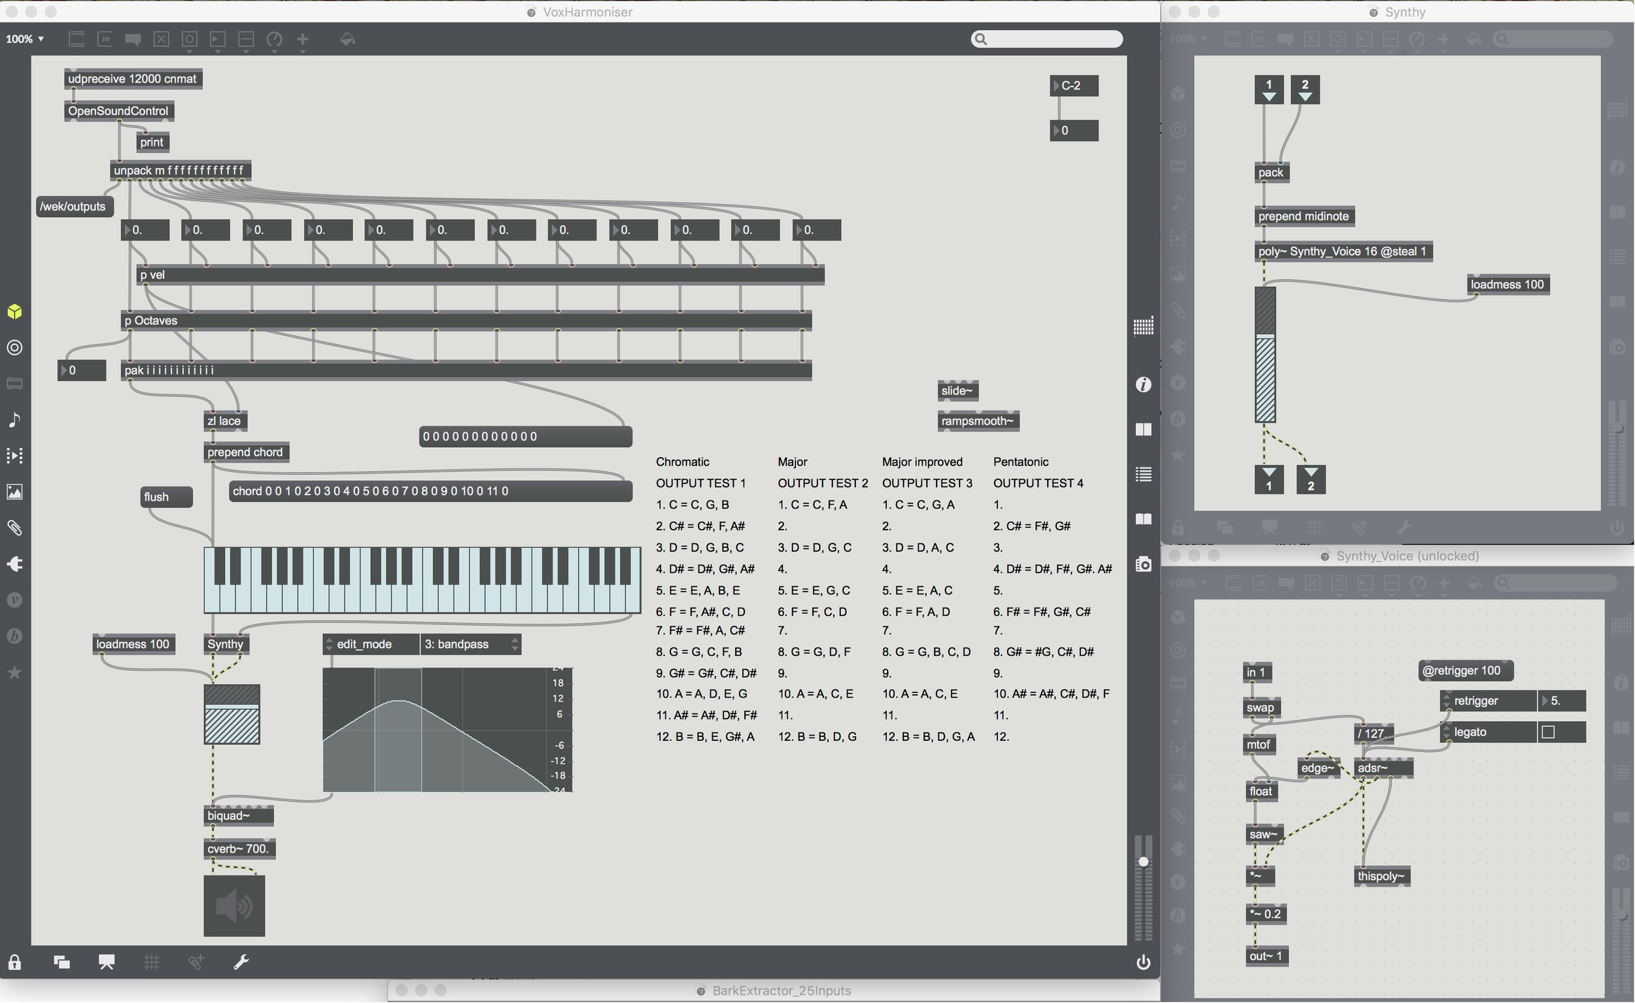Screen dimensions: 1635x1003
Task: Click the '0 0 0 0 0 0 0 0 0 0 0 0' message box
Action: (x=526, y=437)
